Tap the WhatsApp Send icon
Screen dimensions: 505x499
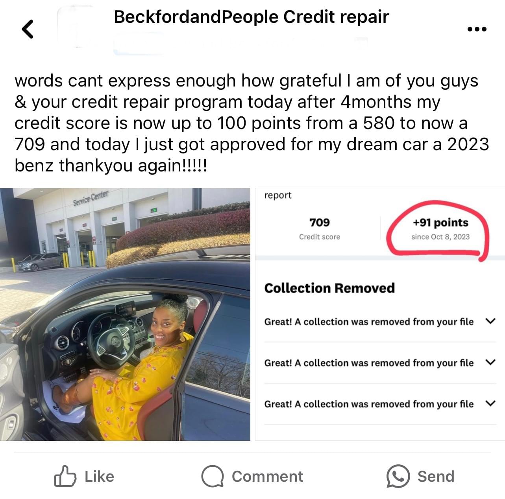click(x=398, y=476)
